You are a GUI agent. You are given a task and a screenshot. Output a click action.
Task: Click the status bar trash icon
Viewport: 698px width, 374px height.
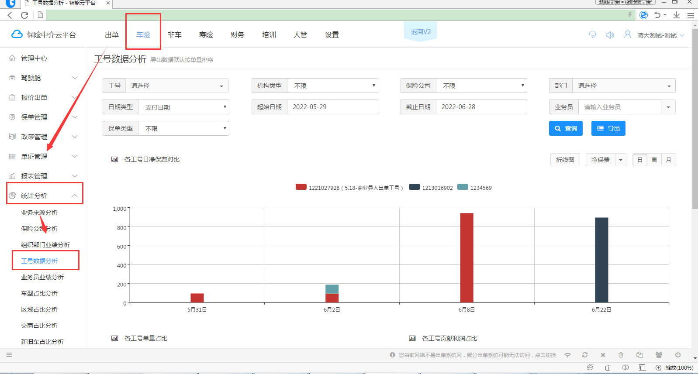[608, 367]
